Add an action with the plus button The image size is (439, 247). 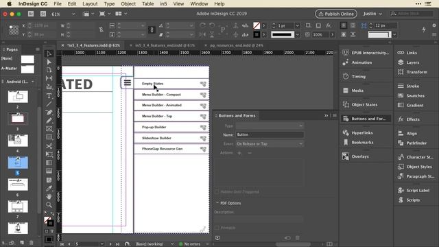(x=239, y=153)
